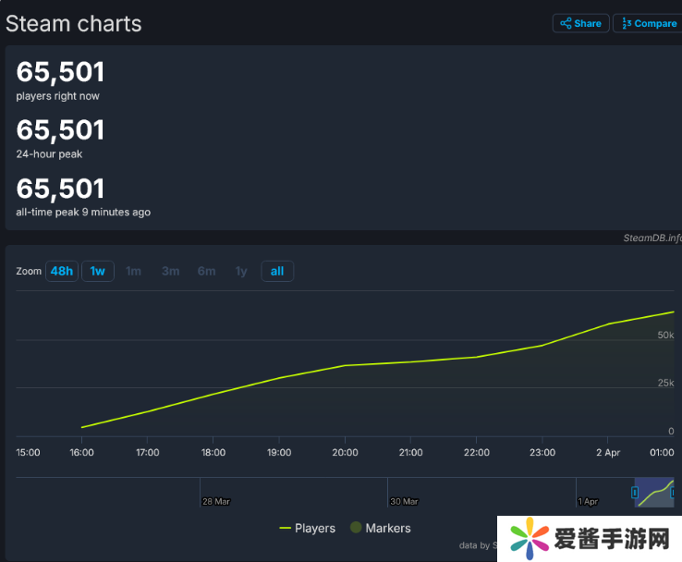Set chart zoom to 48h

click(62, 271)
